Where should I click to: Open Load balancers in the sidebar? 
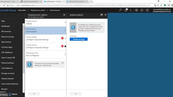click(x=7, y=68)
